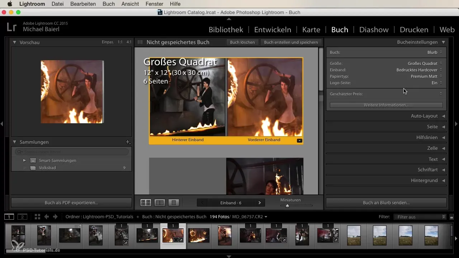Image resolution: width=459 pixels, height=258 pixels.
Task: Collapse Bucheinstellungen panel
Action: tap(444, 42)
